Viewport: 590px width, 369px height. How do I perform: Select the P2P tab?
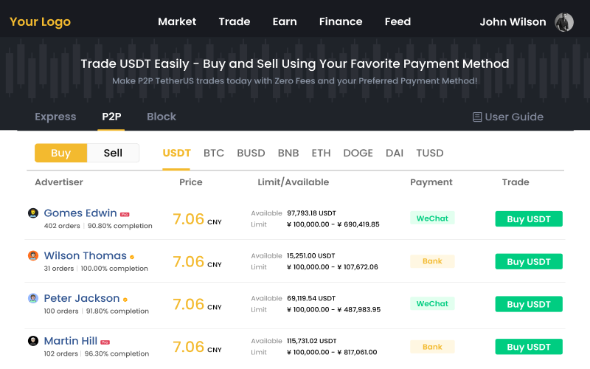(x=111, y=117)
